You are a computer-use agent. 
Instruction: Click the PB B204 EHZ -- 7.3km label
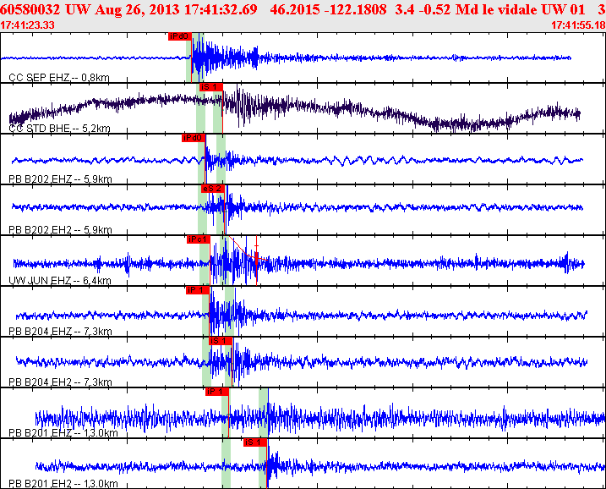coord(60,332)
